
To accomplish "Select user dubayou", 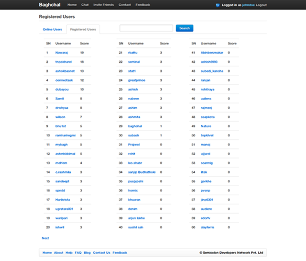I will [62, 89].
